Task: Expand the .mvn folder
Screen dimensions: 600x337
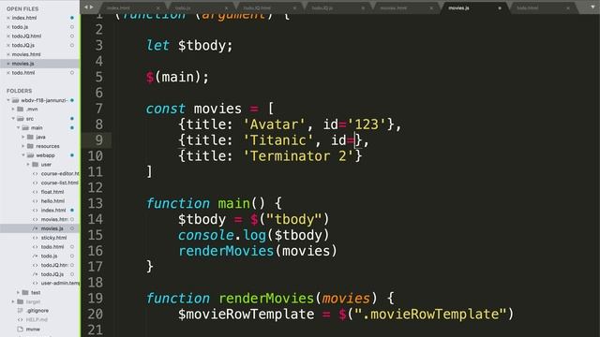Action: (x=13, y=110)
